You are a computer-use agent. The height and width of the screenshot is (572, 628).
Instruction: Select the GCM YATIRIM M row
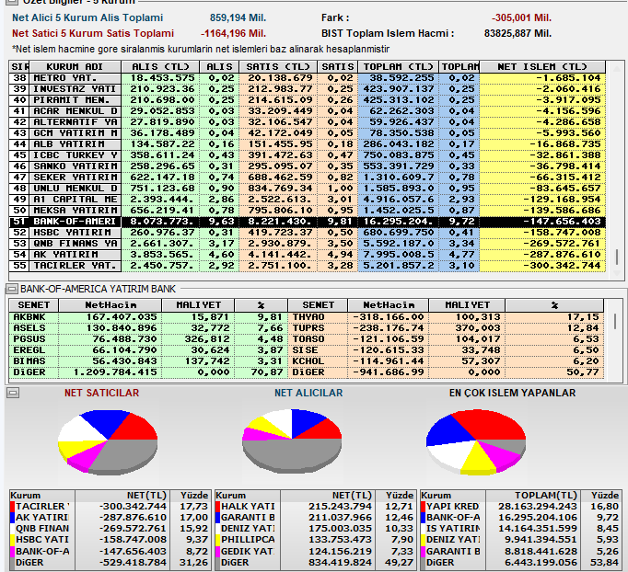pos(308,133)
